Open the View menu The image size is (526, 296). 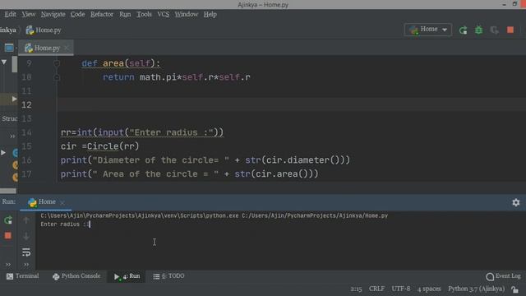tap(29, 15)
